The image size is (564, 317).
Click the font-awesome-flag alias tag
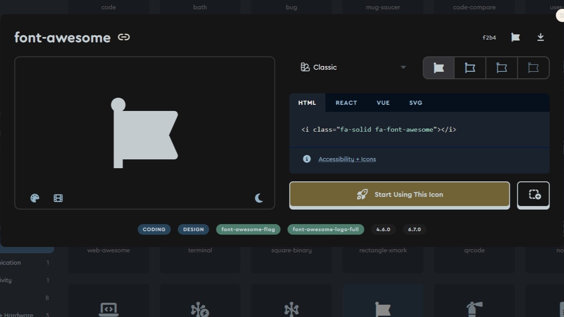tap(248, 229)
